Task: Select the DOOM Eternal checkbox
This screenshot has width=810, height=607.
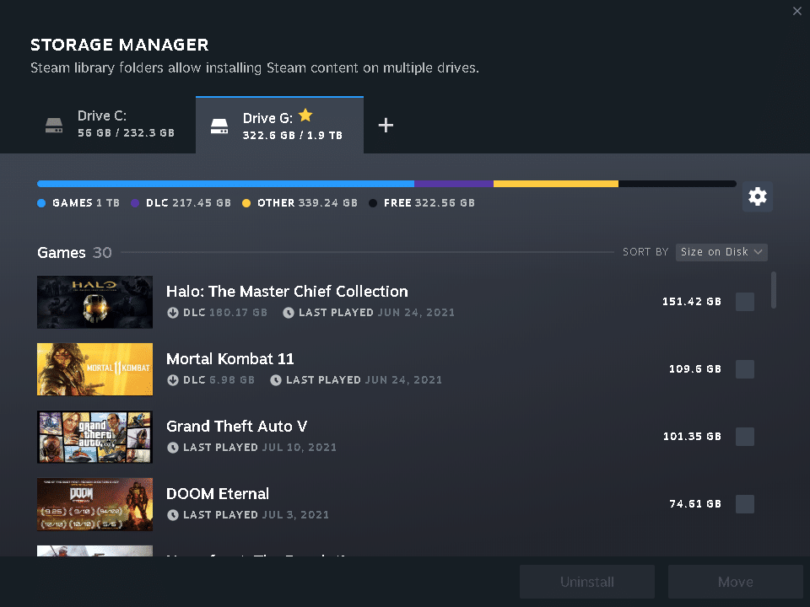Action: [745, 504]
